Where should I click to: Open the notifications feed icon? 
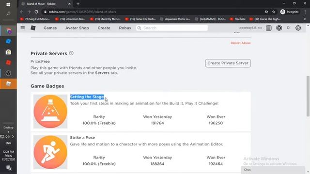[268, 28]
